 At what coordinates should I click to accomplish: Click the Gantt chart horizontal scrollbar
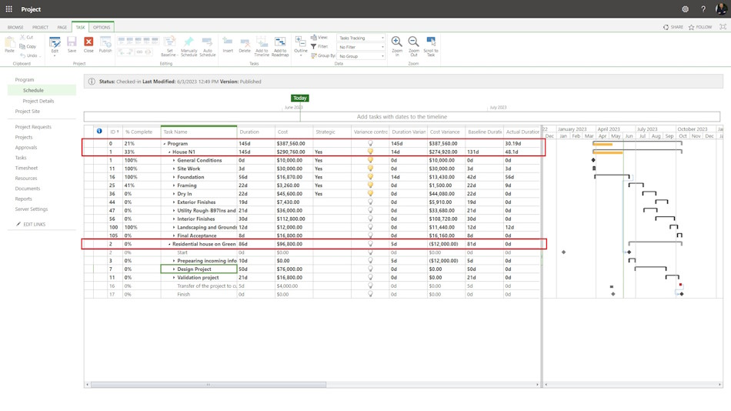tap(633, 385)
